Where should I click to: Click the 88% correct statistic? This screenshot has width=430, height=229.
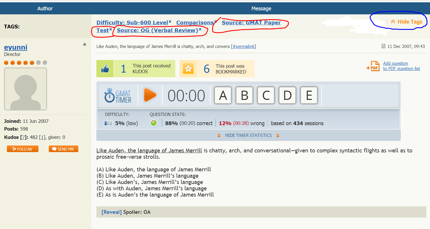pos(189,123)
